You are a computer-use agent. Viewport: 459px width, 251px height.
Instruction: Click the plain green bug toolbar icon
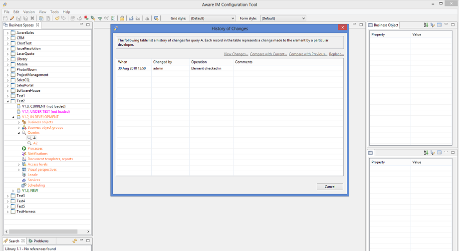pyautogui.click(x=100, y=18)
